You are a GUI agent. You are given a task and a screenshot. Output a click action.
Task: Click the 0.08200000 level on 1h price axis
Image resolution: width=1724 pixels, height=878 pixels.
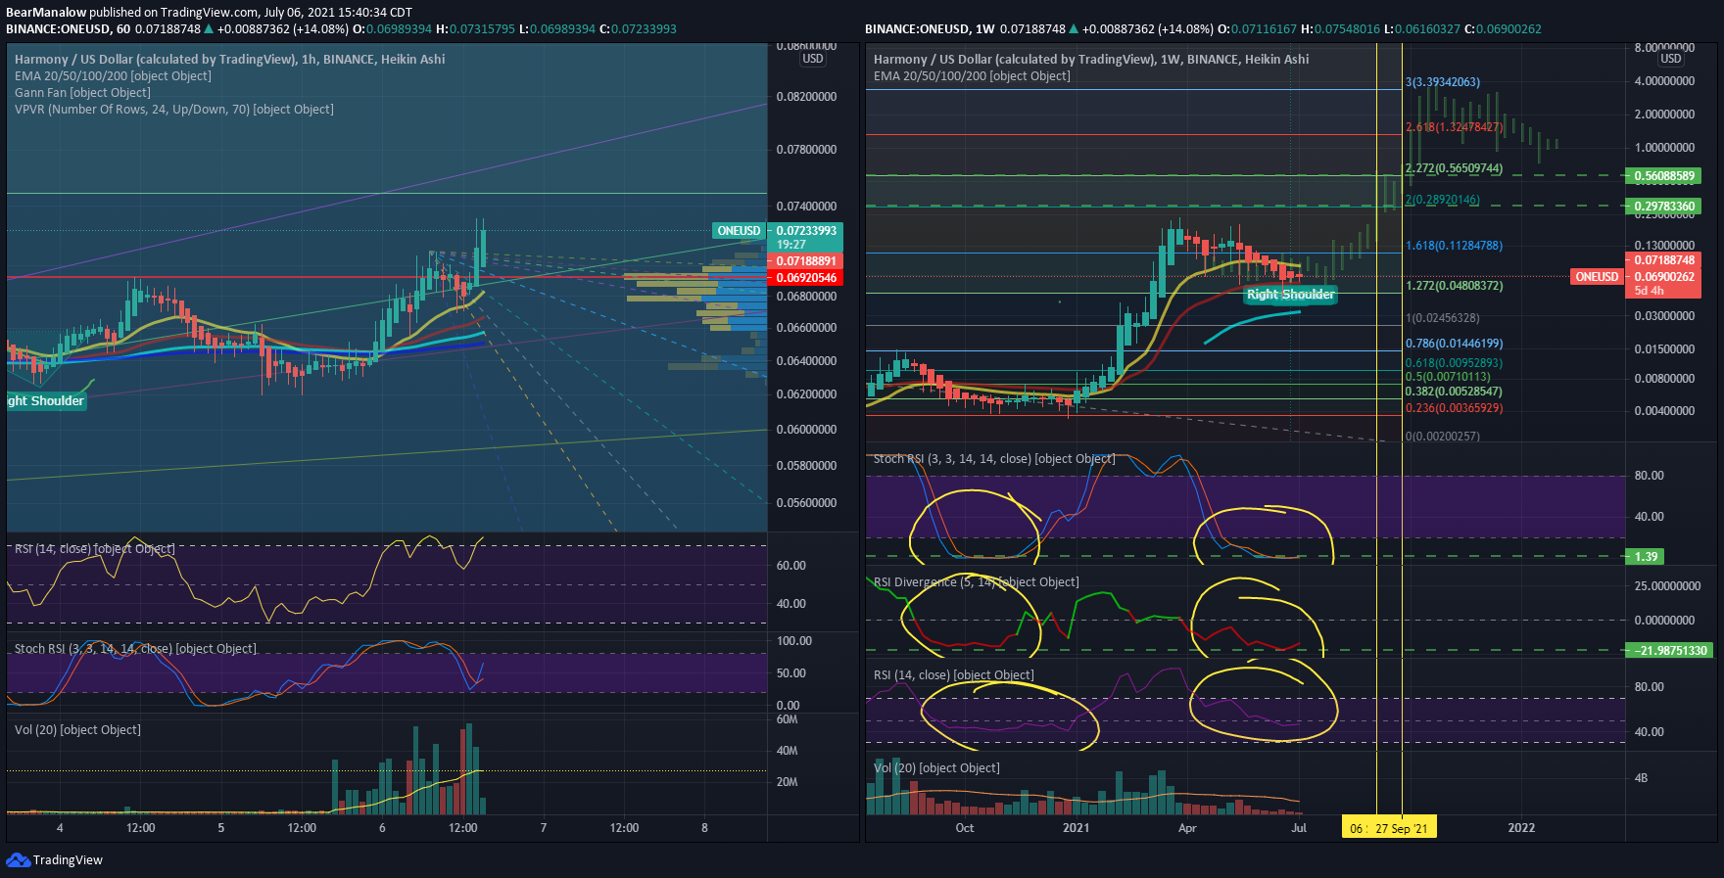click(806, 97)
